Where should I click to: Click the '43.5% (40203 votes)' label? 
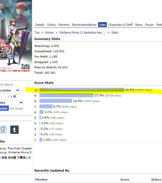(x=138, y=90)
